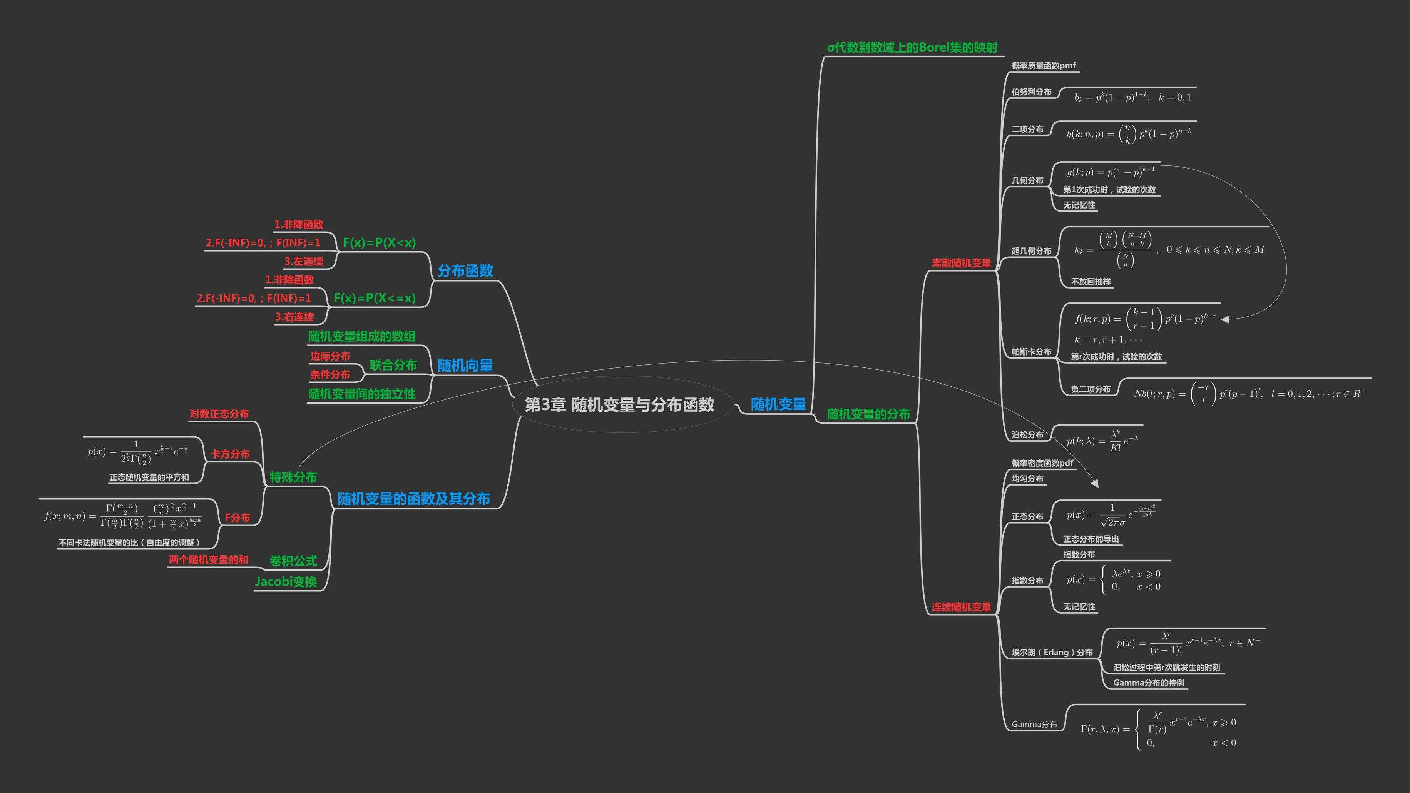Click the 埃尔朗（Erlang）分布 node
Image resolution: width=1410 pixels, height=793 pixels.
click(1052, 652)
